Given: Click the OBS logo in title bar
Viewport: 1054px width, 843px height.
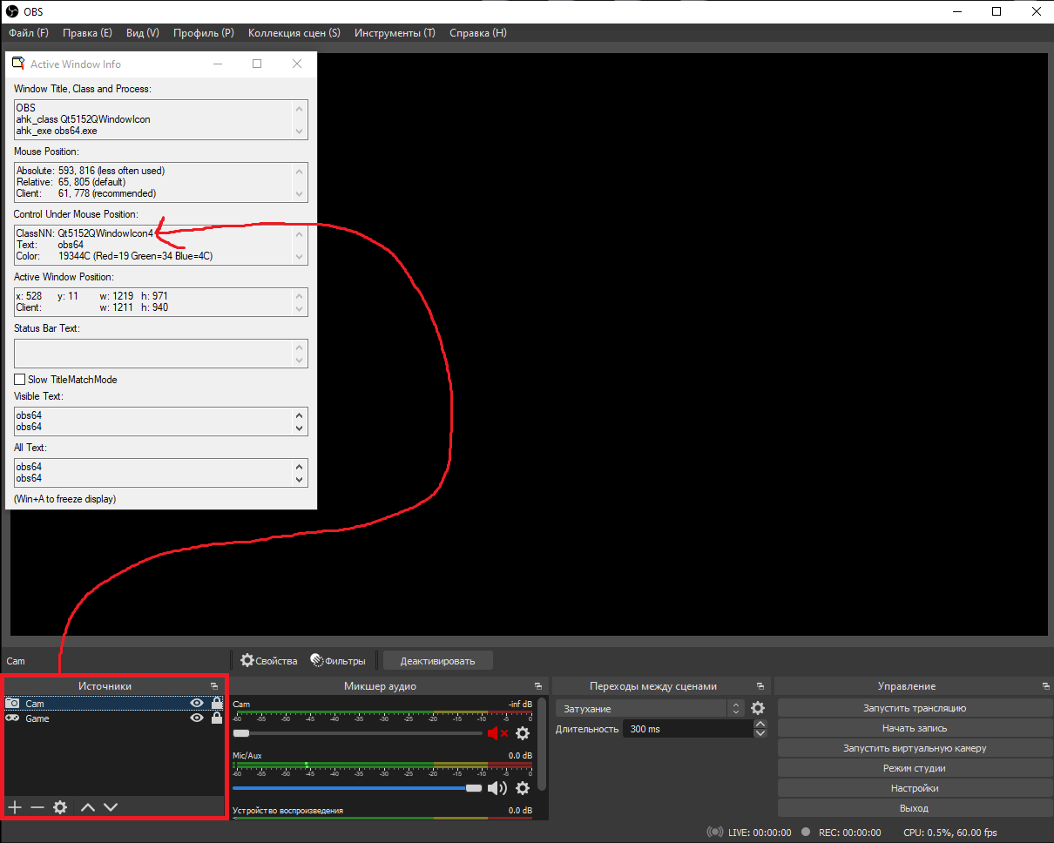Looking at the screenshot, I should (x=12, y=11).
